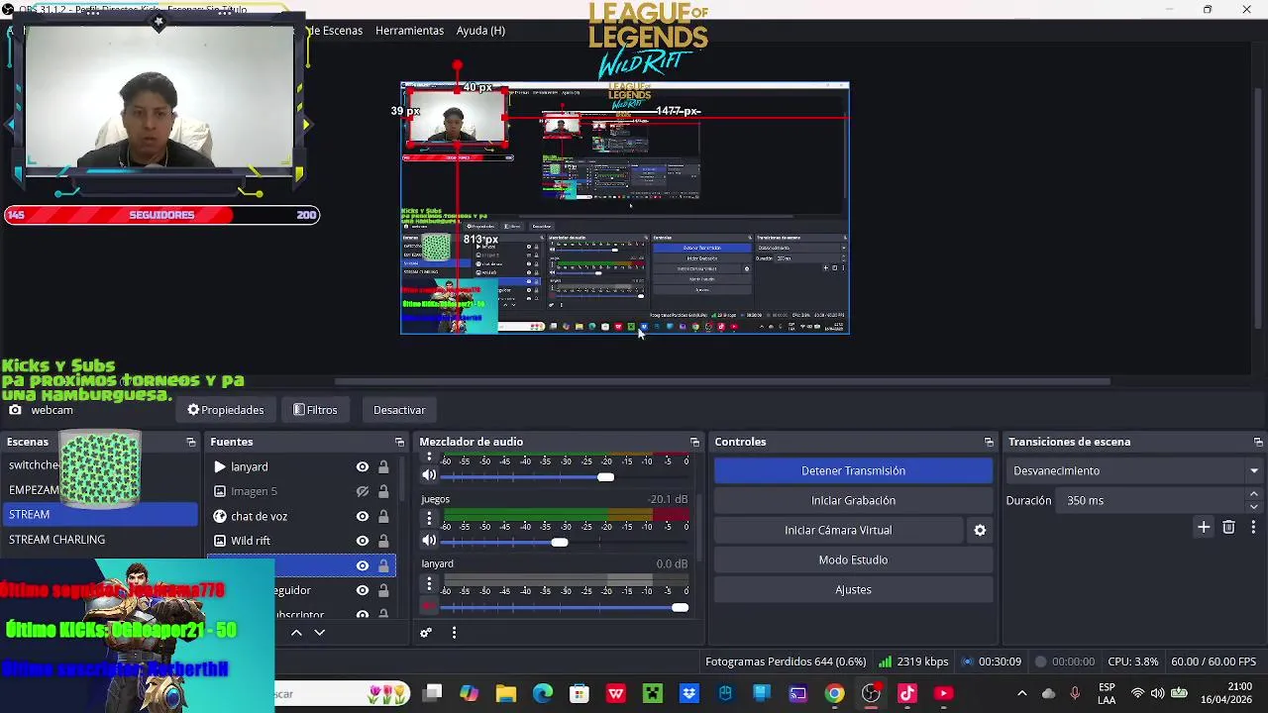Float the Fuentes dock panel
Viewport: 1268px width, 713px height.
(399, 442)
